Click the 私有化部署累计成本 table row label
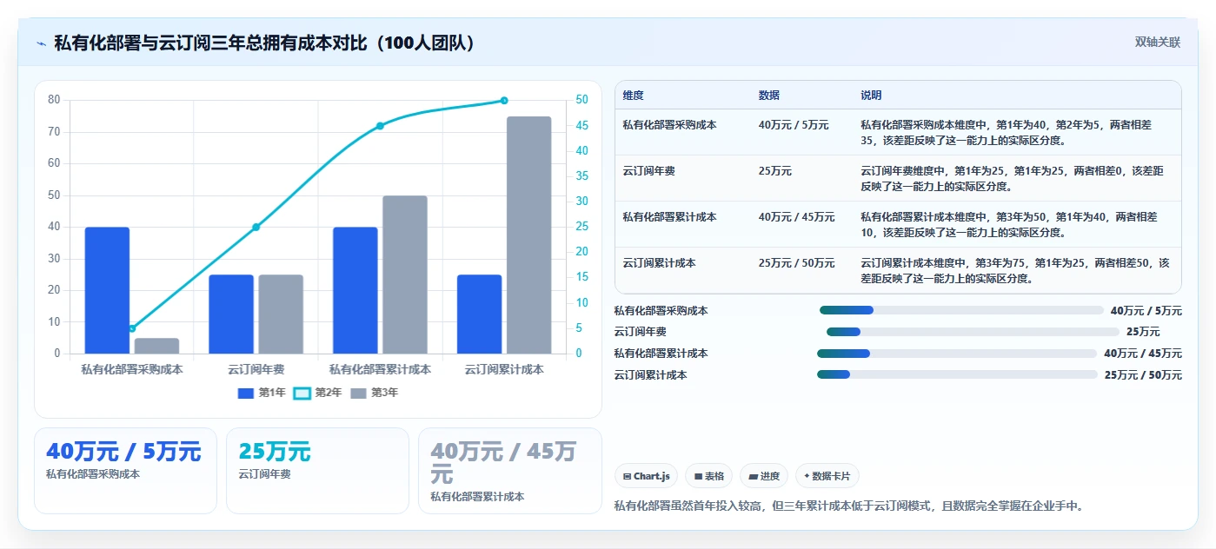 669,217
